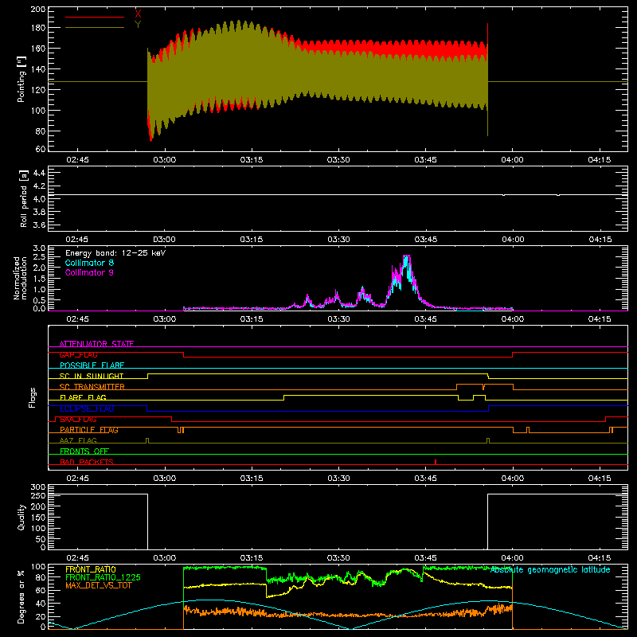Image resolution: width=637 pixels, height=637 pixels.
Task: Click the 4.4 tick on Roll period axis
Action: (39, 174)
